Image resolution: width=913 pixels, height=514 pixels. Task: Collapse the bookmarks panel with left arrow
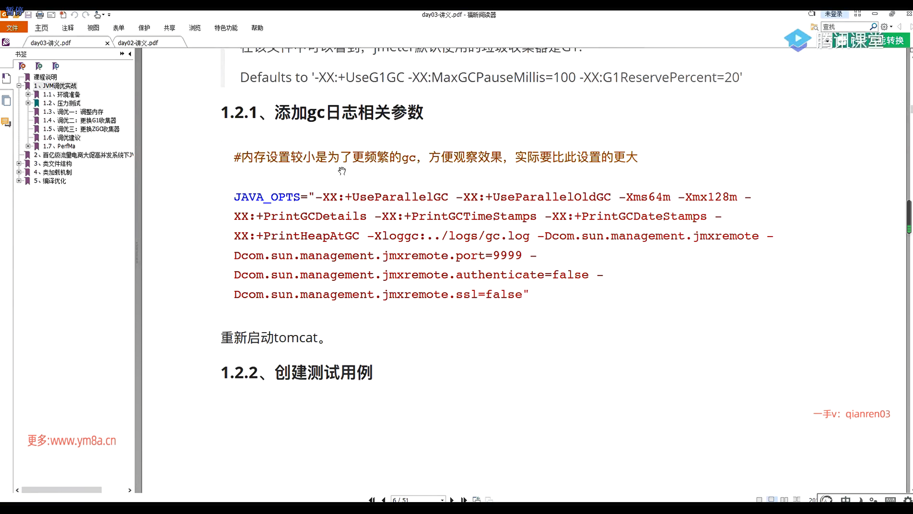(x=130, y=54)
